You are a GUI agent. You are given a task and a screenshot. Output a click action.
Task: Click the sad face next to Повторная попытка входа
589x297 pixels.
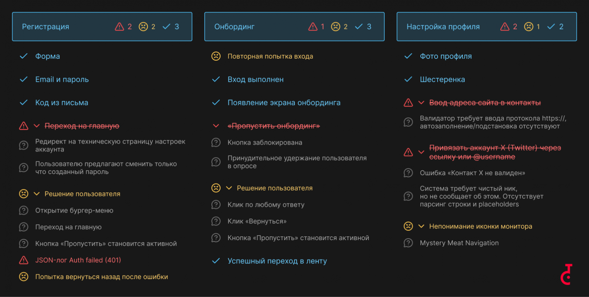tap(216, 56)
